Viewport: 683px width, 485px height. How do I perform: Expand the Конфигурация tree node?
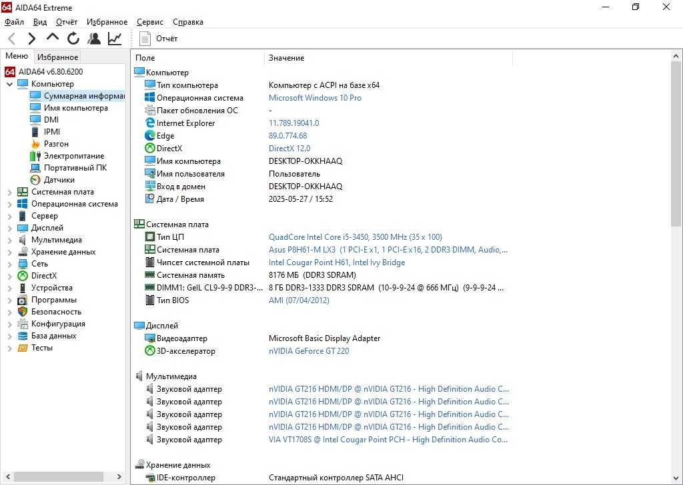click(9, 324)
